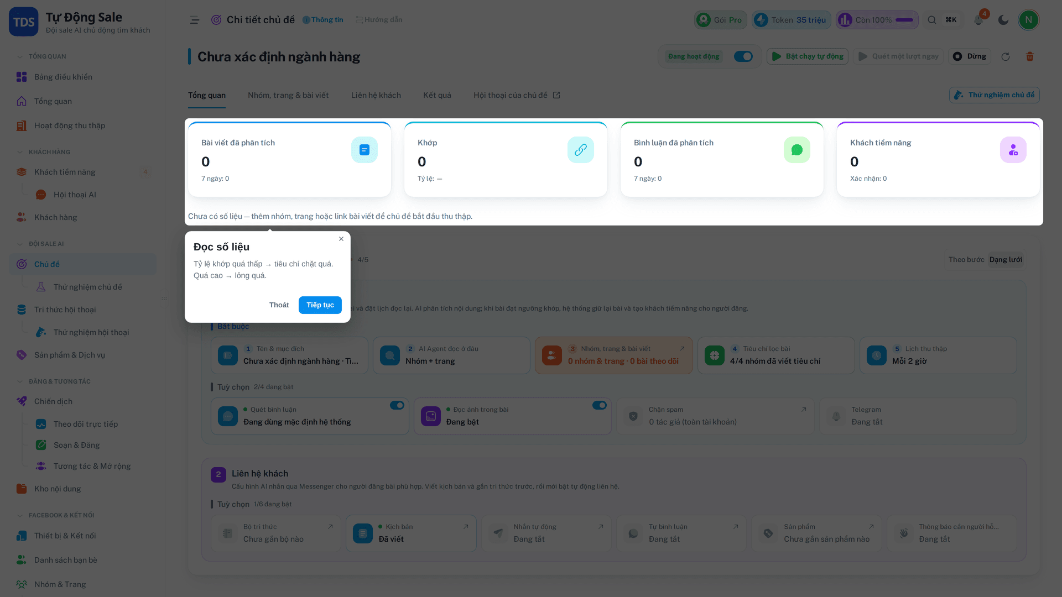This screenshot has width=1062, height=597.
Task: Click Thoát in the tour popup
Action: [x=279, y=305]
